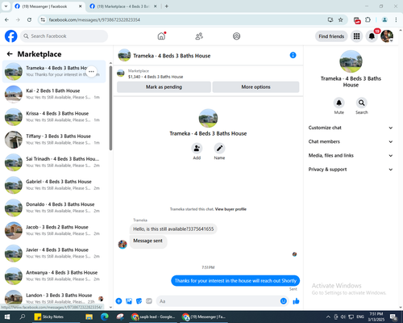403x323 pixels.
Task: Expand the Customize chat section
Action: click(351, 128)
